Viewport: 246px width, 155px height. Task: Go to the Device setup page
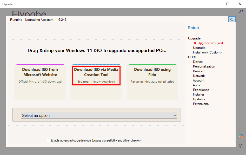(198, 62)
